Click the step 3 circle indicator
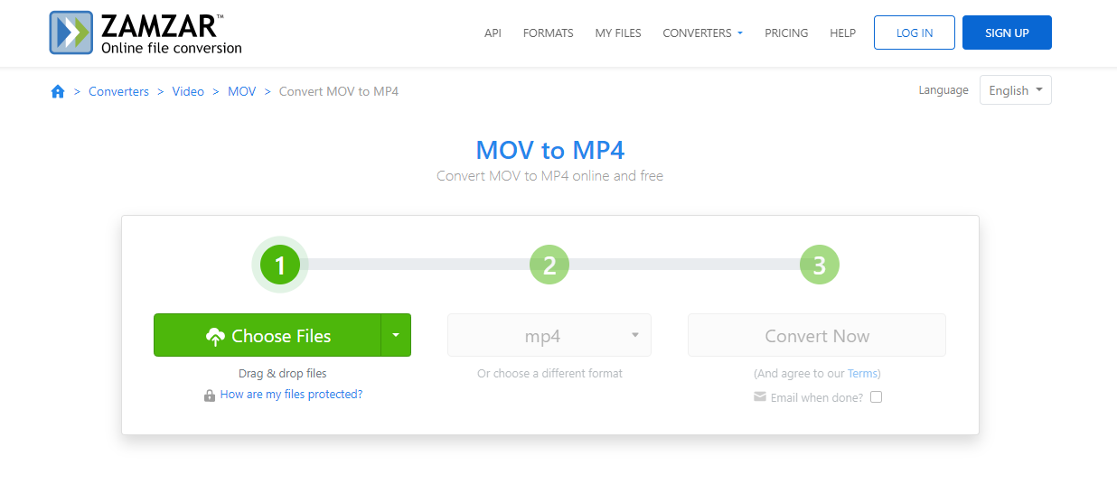The height and width of the screenshot is (484, 1117). (819, 265)
